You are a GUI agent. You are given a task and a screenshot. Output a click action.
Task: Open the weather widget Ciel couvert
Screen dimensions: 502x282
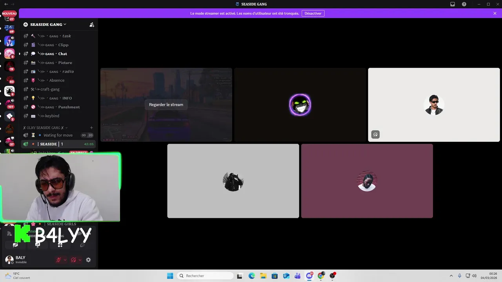coord(17,276)
